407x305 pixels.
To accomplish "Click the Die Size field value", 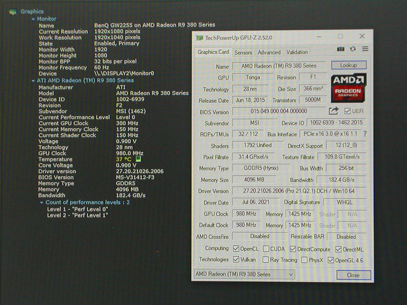I will pyautogui.click(x=313, y=88).
